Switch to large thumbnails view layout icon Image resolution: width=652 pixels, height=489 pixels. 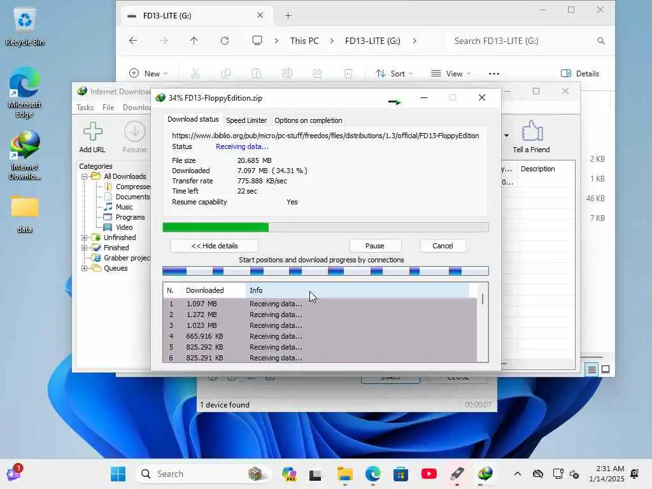coord(606,369)
